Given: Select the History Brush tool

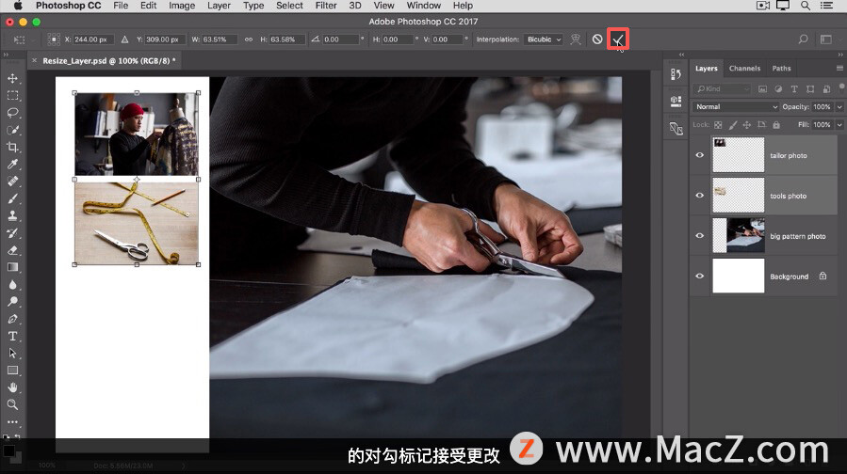Looking at the screenshot, I should (x=12, y=233).
